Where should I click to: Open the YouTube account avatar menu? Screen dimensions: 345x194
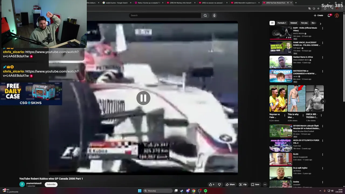click(x=337, y=15)
